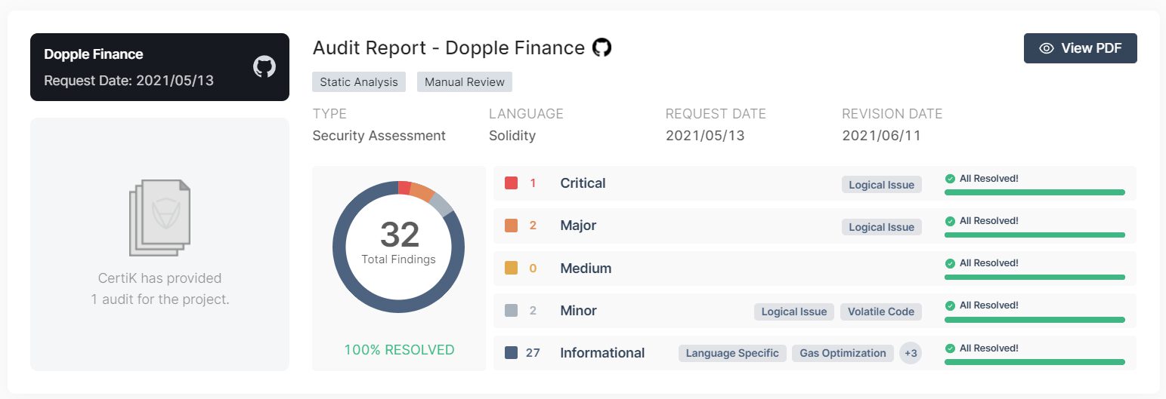
Task: Click the count 1 in Critical row
Action: point(533,183)
